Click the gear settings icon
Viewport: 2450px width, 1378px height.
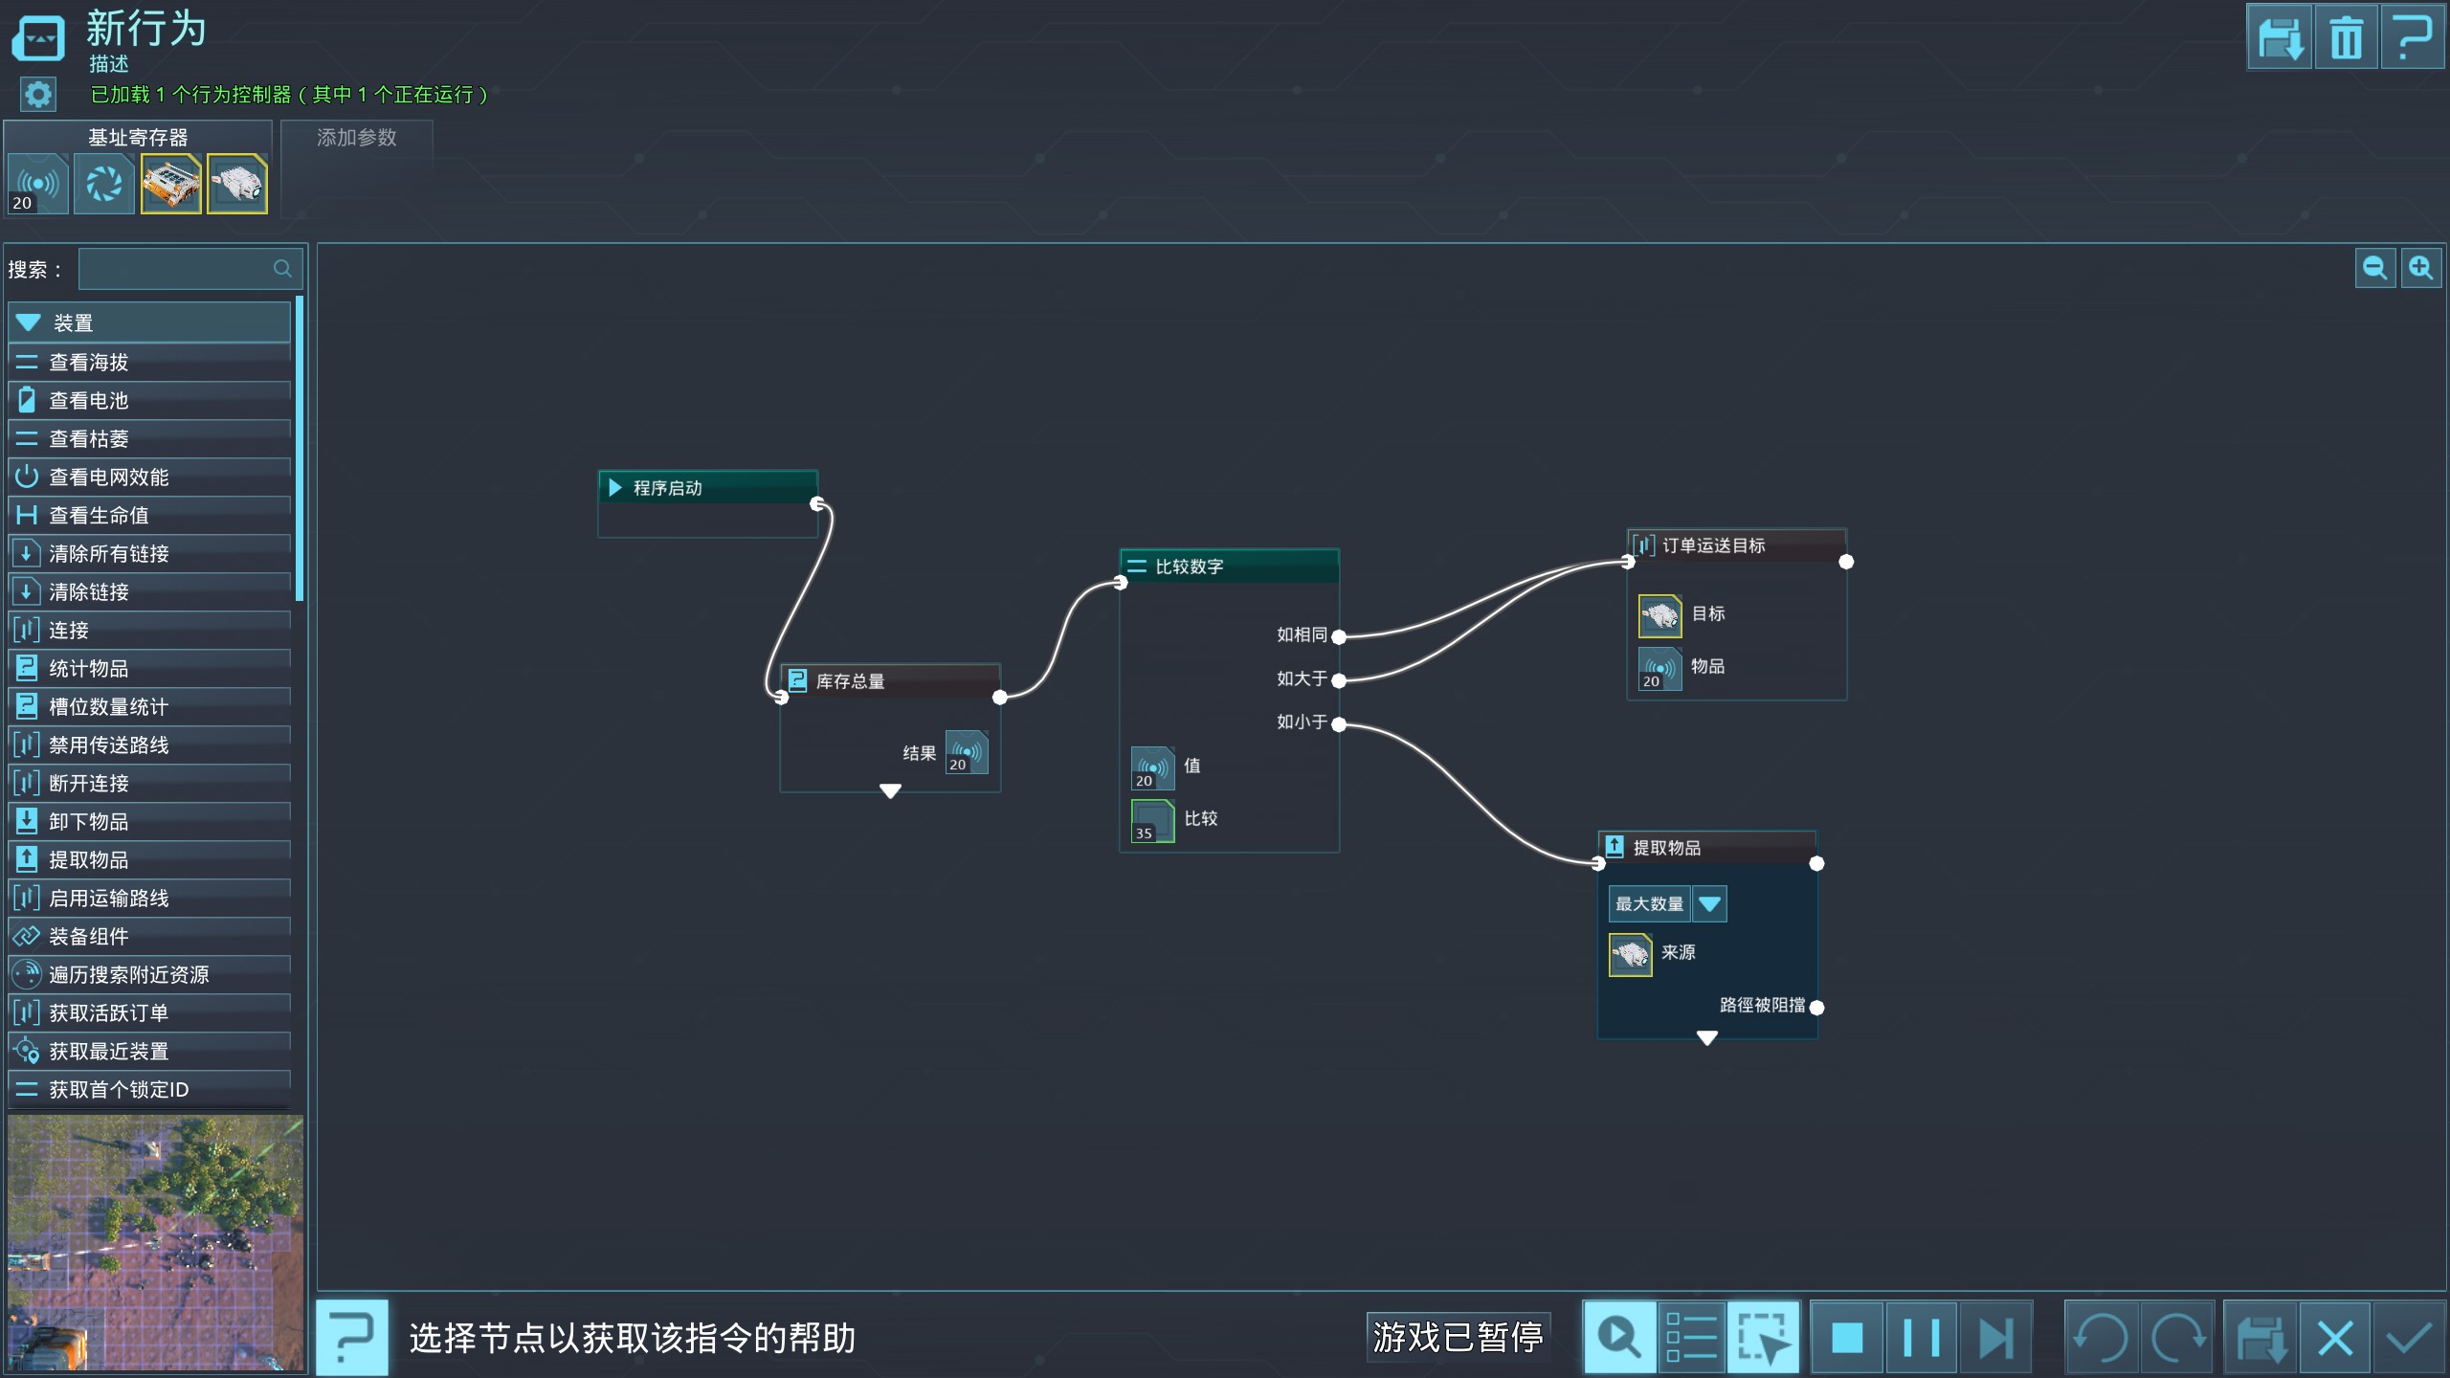point(38,94)
